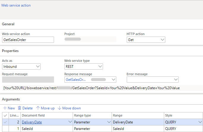Expand the Response message dropdown
Screen dimensions: 203x132
click(113, 80)
